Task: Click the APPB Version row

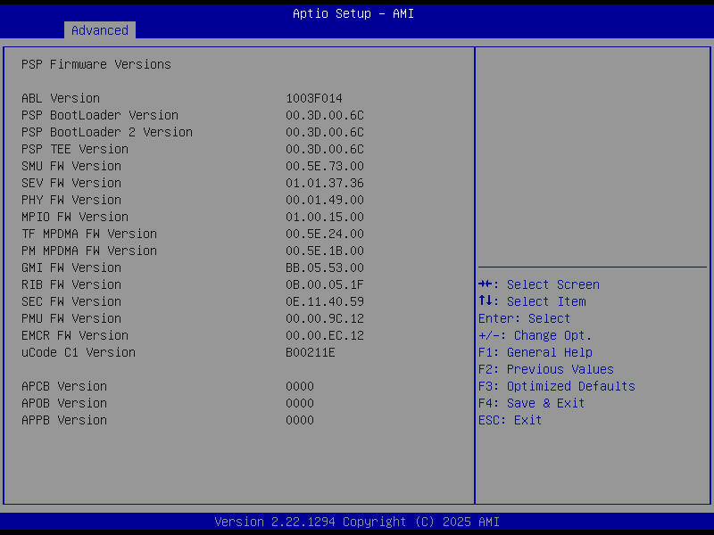Action: pyautogui.click(x=62, y=420)
